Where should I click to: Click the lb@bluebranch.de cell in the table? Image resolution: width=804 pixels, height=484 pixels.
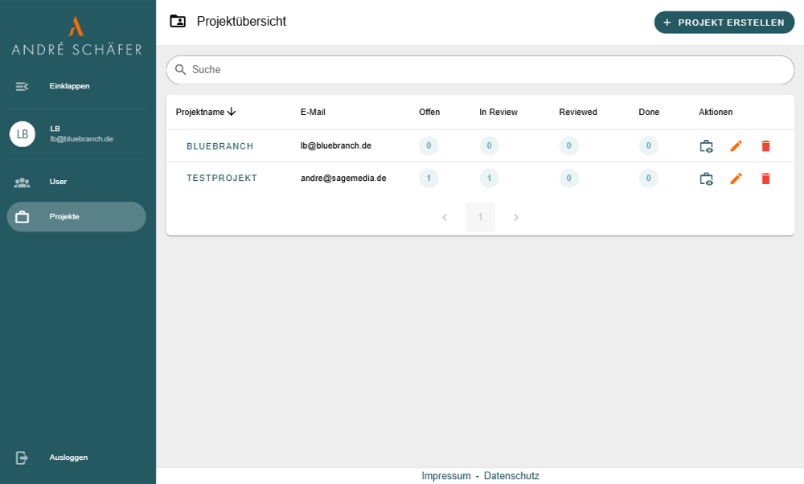(x=336, y=146)
